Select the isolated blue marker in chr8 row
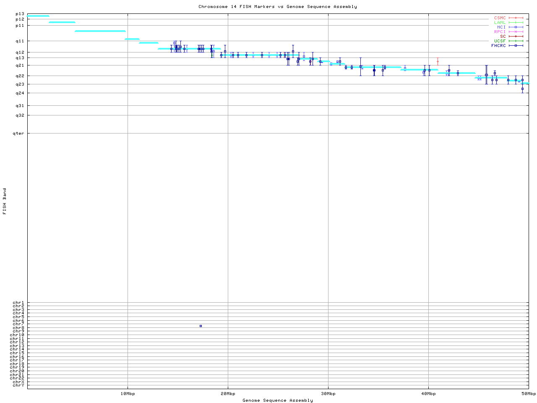The height and width of the screenshot is (403, 537). pyautogui.click(x=201, y=326)
